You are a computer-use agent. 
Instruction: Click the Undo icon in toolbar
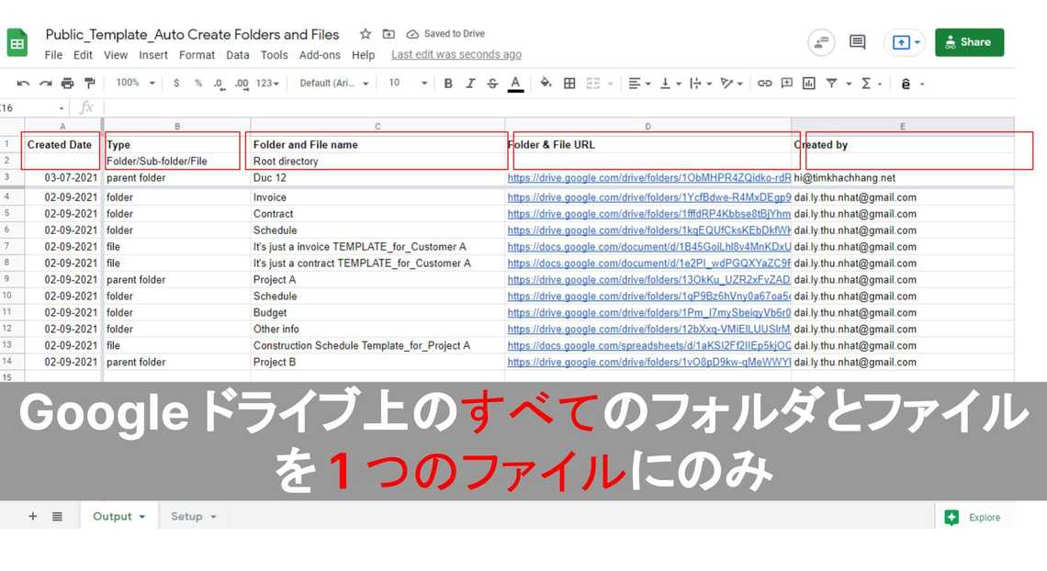tap(23, 84)
